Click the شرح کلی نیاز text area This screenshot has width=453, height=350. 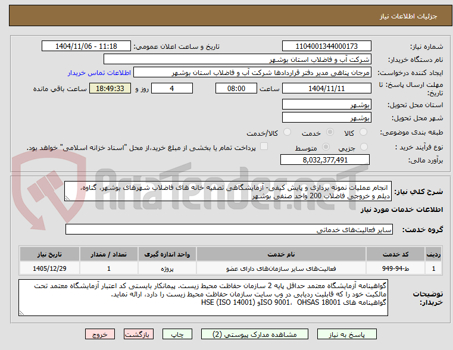click(228, 192)
